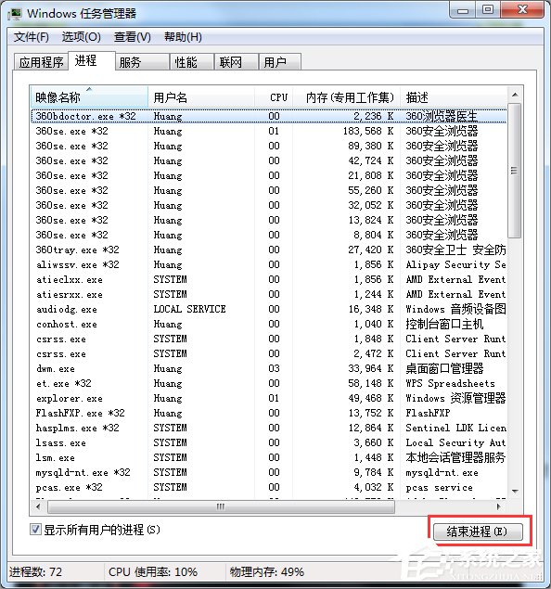
Task: Select the FlashFXP.exe *32 process
Action: [269, 413]
